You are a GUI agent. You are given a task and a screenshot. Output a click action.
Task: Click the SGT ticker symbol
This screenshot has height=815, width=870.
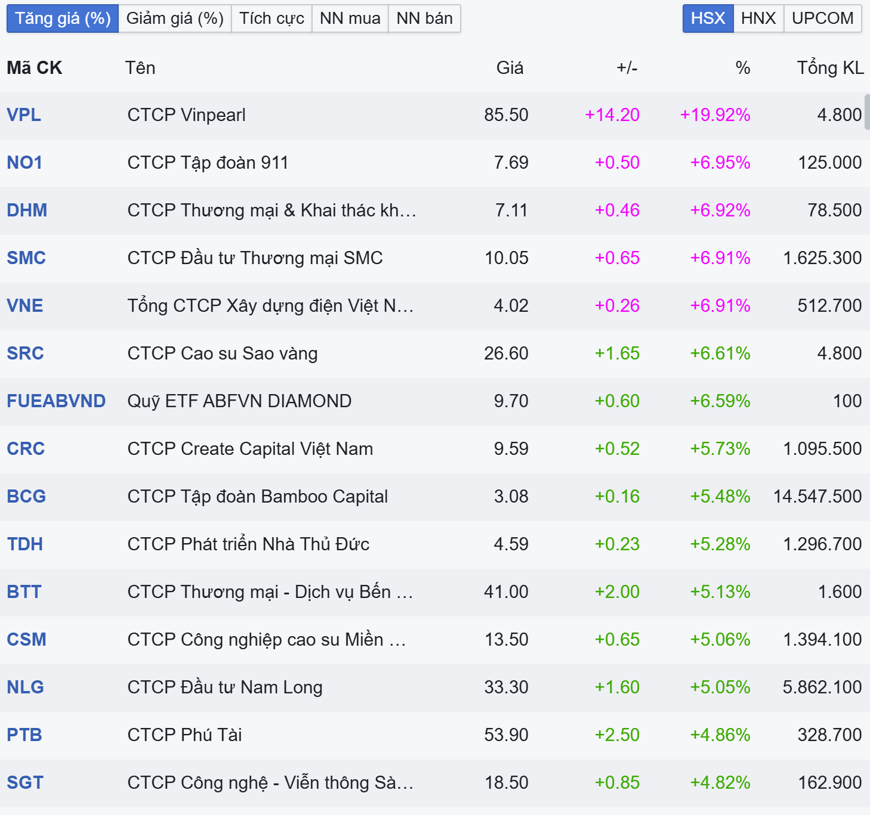(x=25, y=782)
